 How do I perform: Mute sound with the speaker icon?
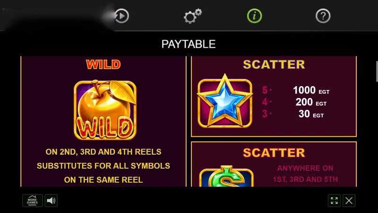point(51,200)
